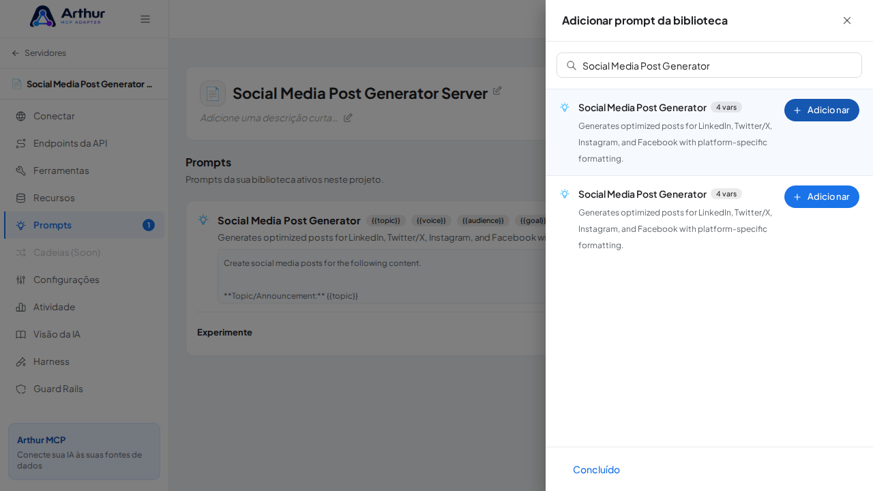Viewport: 873px width, 491px height.
Task: Click the {{voice}} variable tag
Action: pyautogui.click(x=431, y=220)
